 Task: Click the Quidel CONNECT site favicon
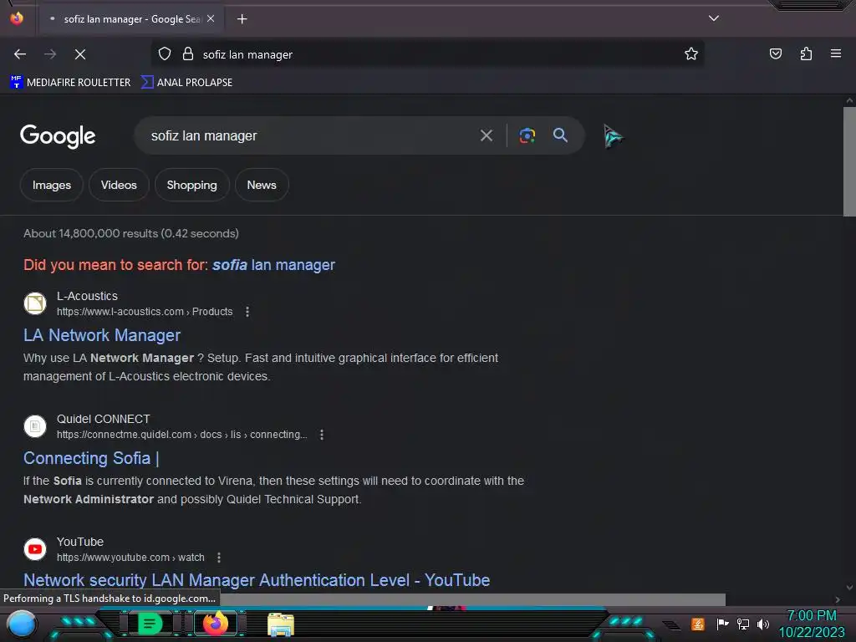35,426
